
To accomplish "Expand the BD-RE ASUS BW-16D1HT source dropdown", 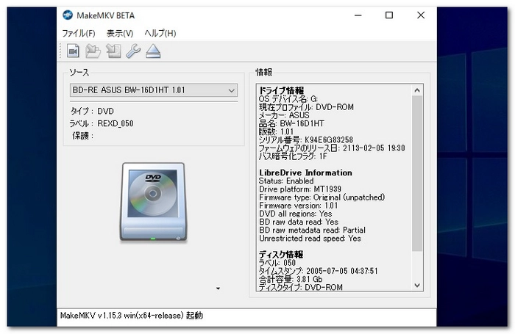I will pyautogui.click(x=231, y=90).
